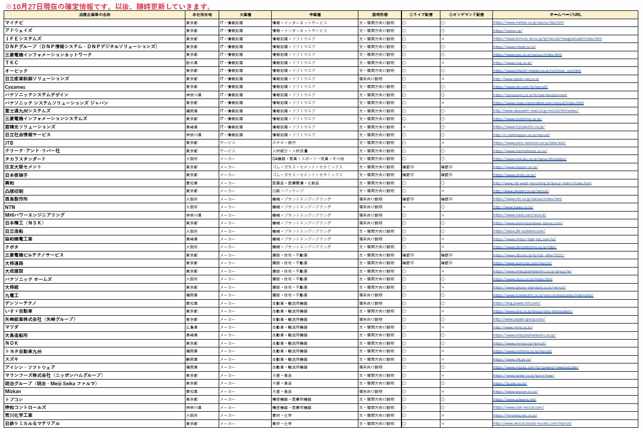Open the taisei.co.jp saiyo link

click(524, 375)
